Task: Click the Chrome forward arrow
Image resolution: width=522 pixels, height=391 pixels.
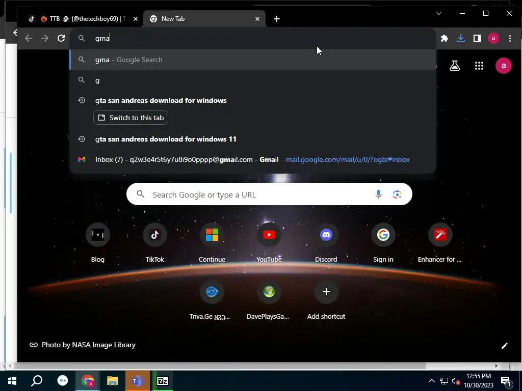Action: [45, 38]
